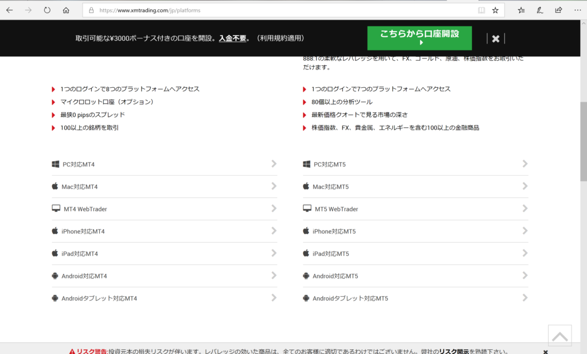Click the iPad対応MT5 label

click(x=331, y=254)
